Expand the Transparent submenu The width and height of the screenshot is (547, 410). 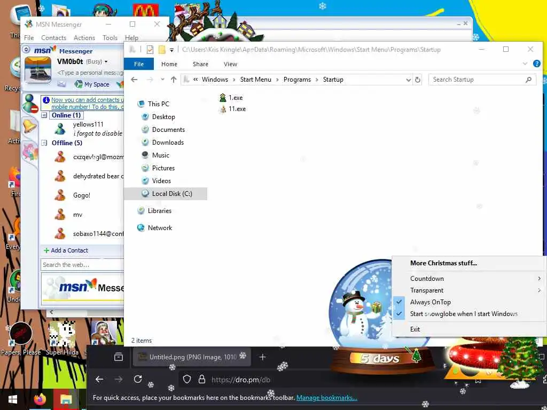point(468,290)
